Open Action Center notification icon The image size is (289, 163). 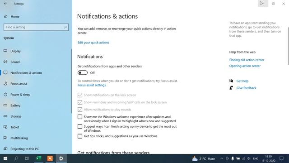281,158
